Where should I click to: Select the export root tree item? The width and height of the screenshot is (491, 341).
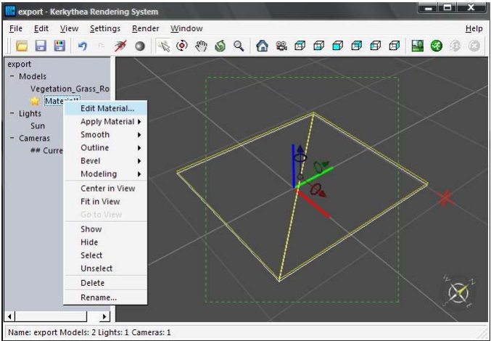point(20,64)
